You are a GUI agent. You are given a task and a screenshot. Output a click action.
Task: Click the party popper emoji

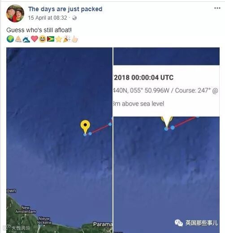point(67,39)
